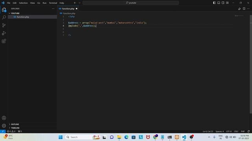The image size is (252, 141).
Task: Open the Search view in activity bar
Action: pyautogui.click(x=4, y=17)
